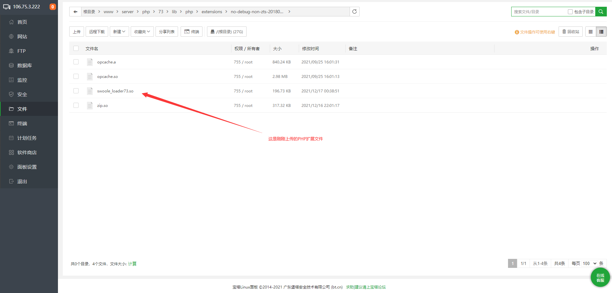Open 数据库 in the sidebar
612x293 pixels.
[24, 65]
